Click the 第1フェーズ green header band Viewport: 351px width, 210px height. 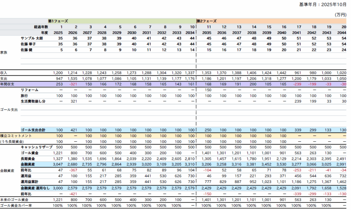pyautogui.click(x=58, y=21)
